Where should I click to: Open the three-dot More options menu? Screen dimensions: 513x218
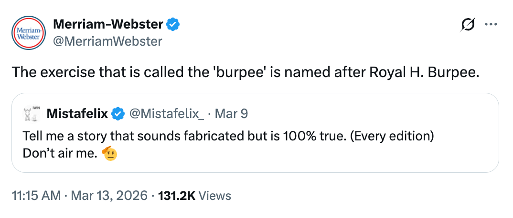(x=491, y=24)
